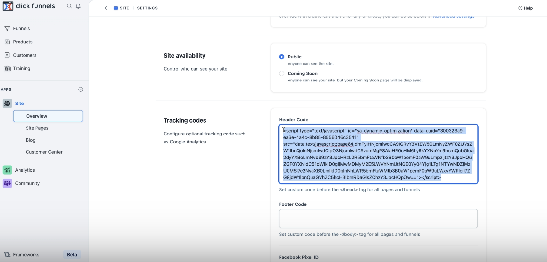The image size is (547, 262).
Task: Click the Help button
Action: tap(526, 8)
